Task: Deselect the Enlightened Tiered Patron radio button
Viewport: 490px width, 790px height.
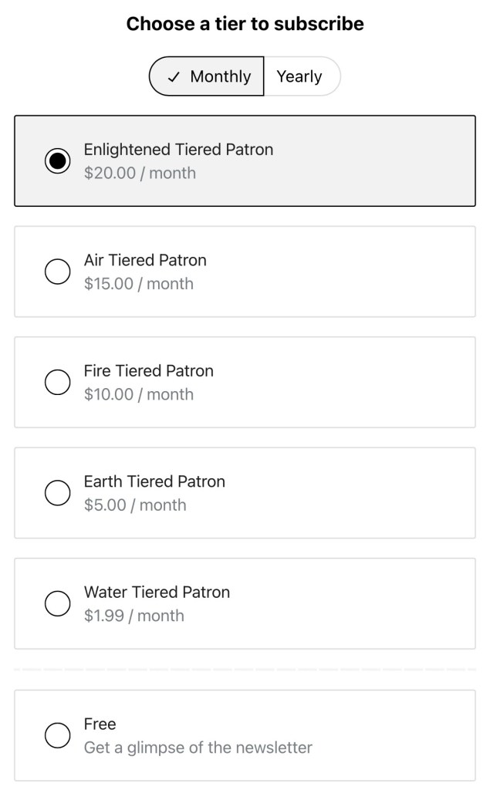Action: click(x=57, y=160)
